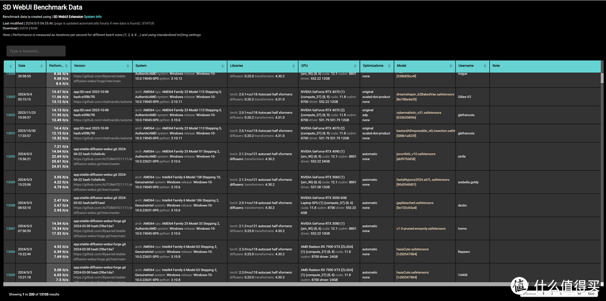Open benchmark entry 13089
The image size is (606, 301).
tap(11, 182)
